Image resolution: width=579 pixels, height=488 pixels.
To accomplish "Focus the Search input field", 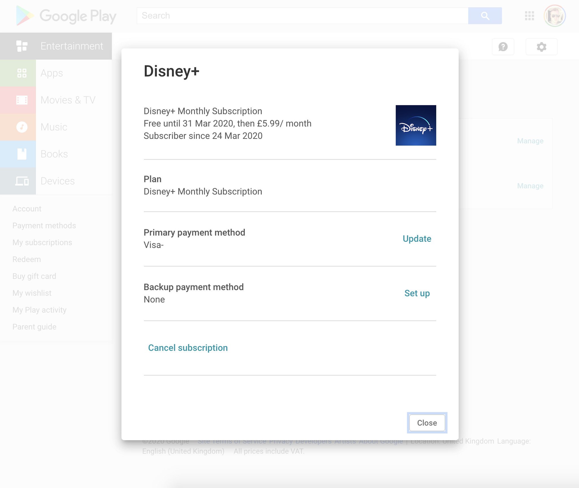I will coord(303,16).
